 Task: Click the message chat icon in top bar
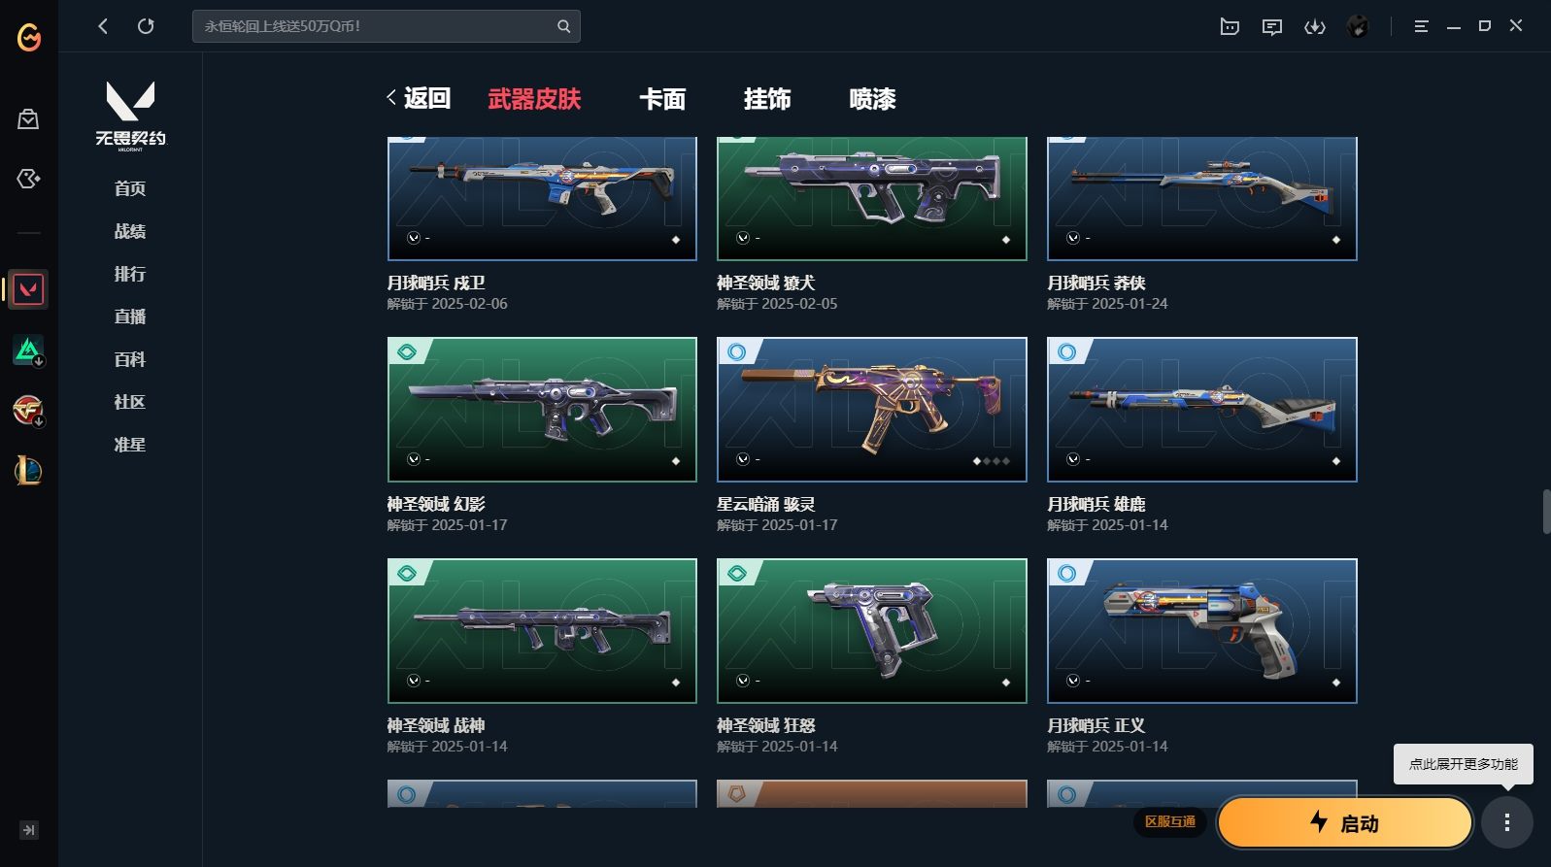click(1272, 27)
